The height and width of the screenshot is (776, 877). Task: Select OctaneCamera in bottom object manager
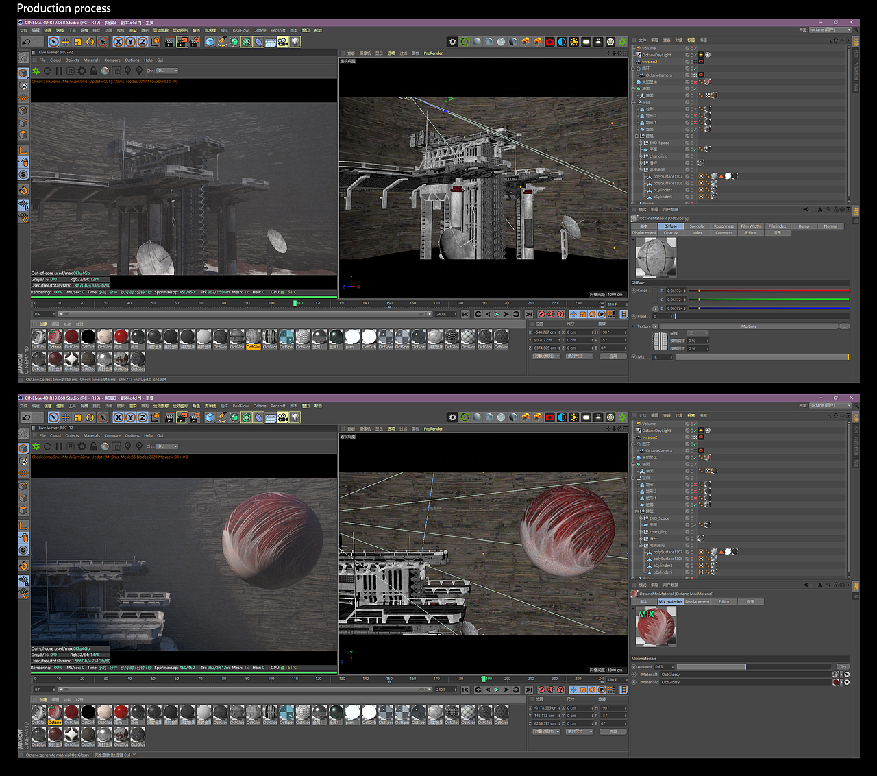(658, 451)
